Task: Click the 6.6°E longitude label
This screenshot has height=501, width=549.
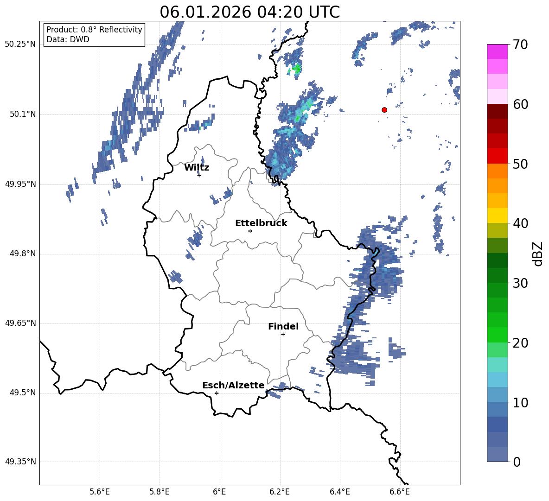Action: tap(400, 492)
